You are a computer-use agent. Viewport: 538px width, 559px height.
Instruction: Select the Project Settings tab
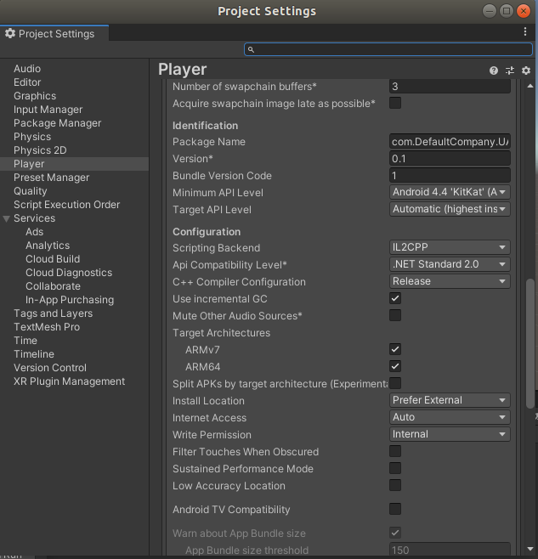54,33
